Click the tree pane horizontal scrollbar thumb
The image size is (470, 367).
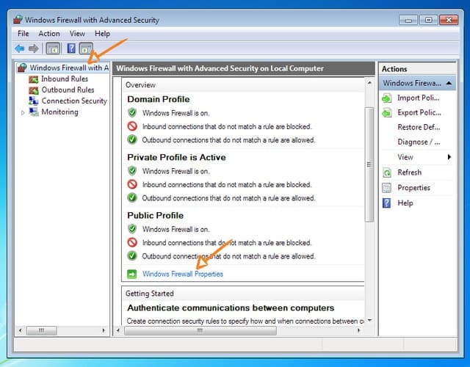click(42, 331)
